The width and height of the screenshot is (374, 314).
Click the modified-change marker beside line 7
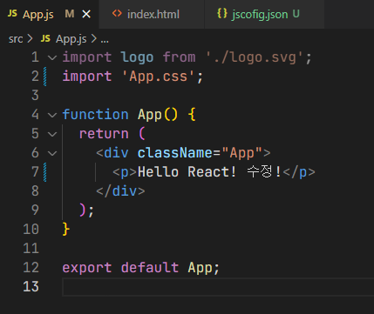click(44, 172)
